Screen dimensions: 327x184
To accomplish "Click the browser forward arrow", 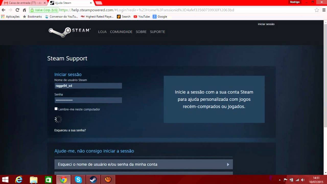I will click(10, 10).
